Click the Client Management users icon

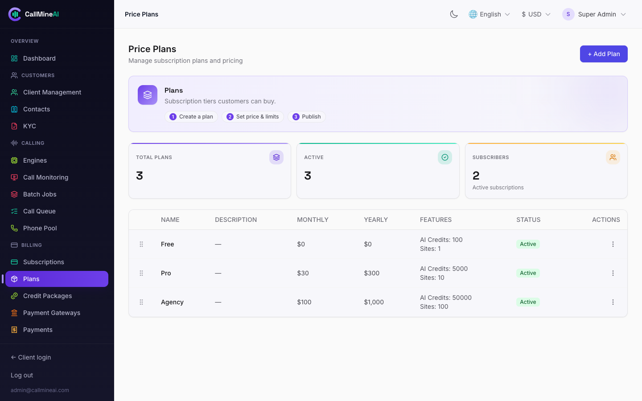[x=14, y=92]
